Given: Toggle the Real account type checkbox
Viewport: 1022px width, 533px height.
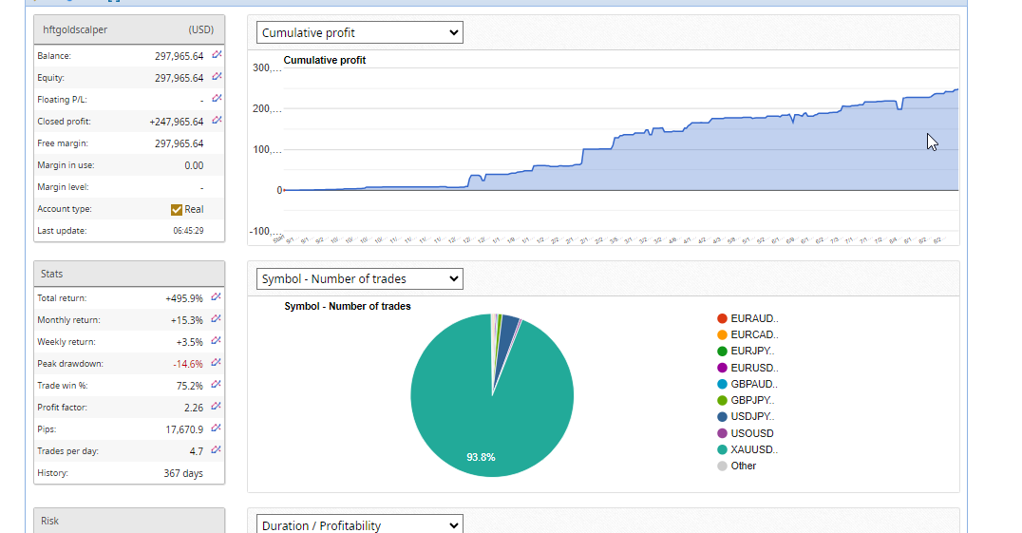Looking at the screenshot, I should [x=177, y=209].
